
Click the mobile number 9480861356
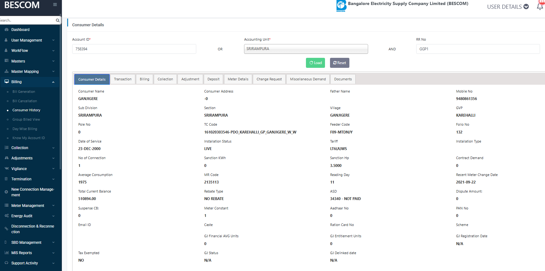point(466,98)
